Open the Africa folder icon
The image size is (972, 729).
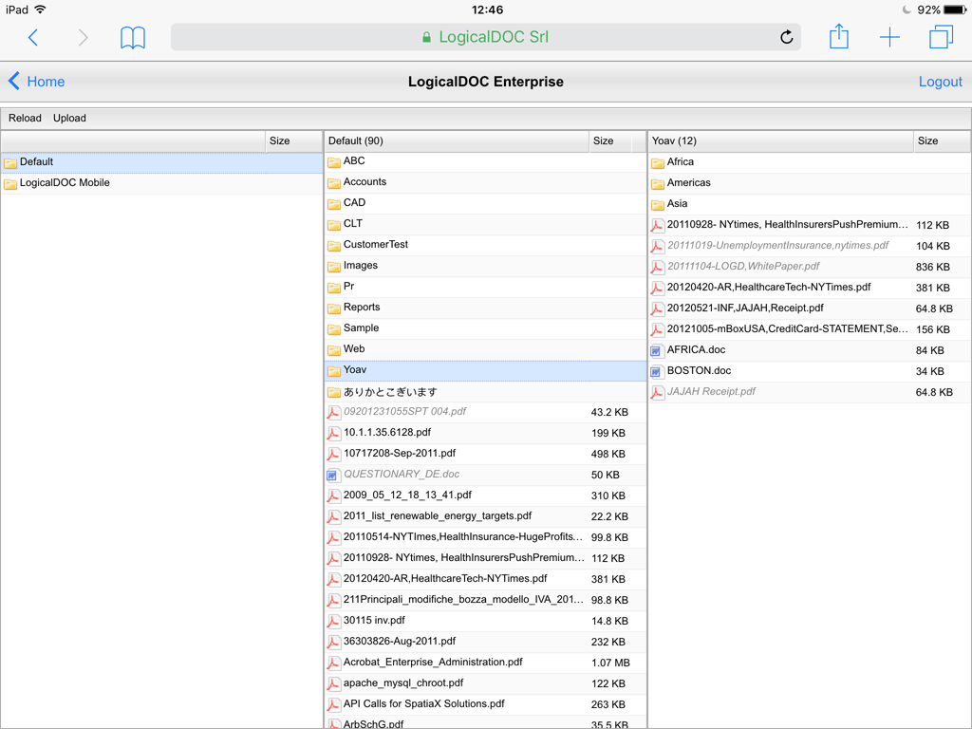tap(658, 163)
